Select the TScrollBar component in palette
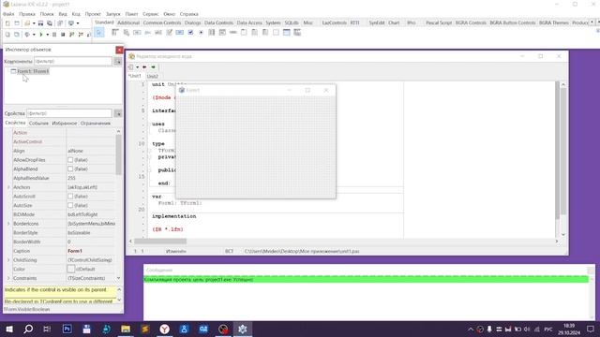 point(233,33)
